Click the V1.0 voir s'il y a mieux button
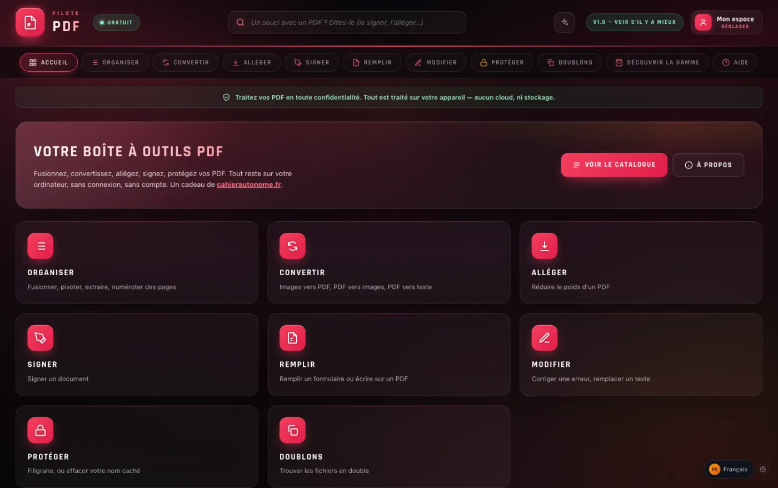The height and width of the screenshot is (488, 778). pos(635,22)
